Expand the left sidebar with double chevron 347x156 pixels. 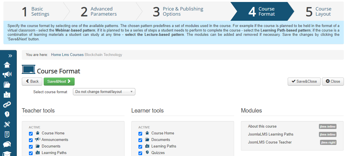point(10,56)
